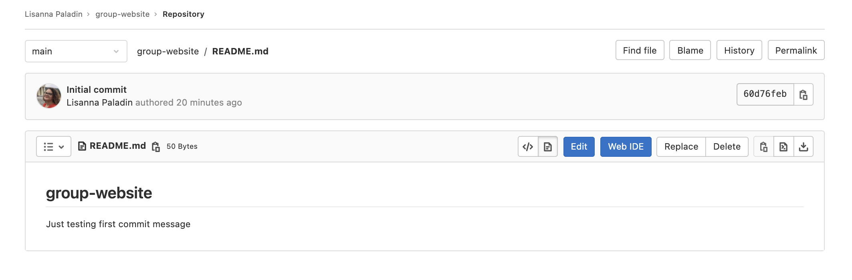Open the Blame view
Image resolution: width=852 pixels, height=280 pixels.
(690, 50)
